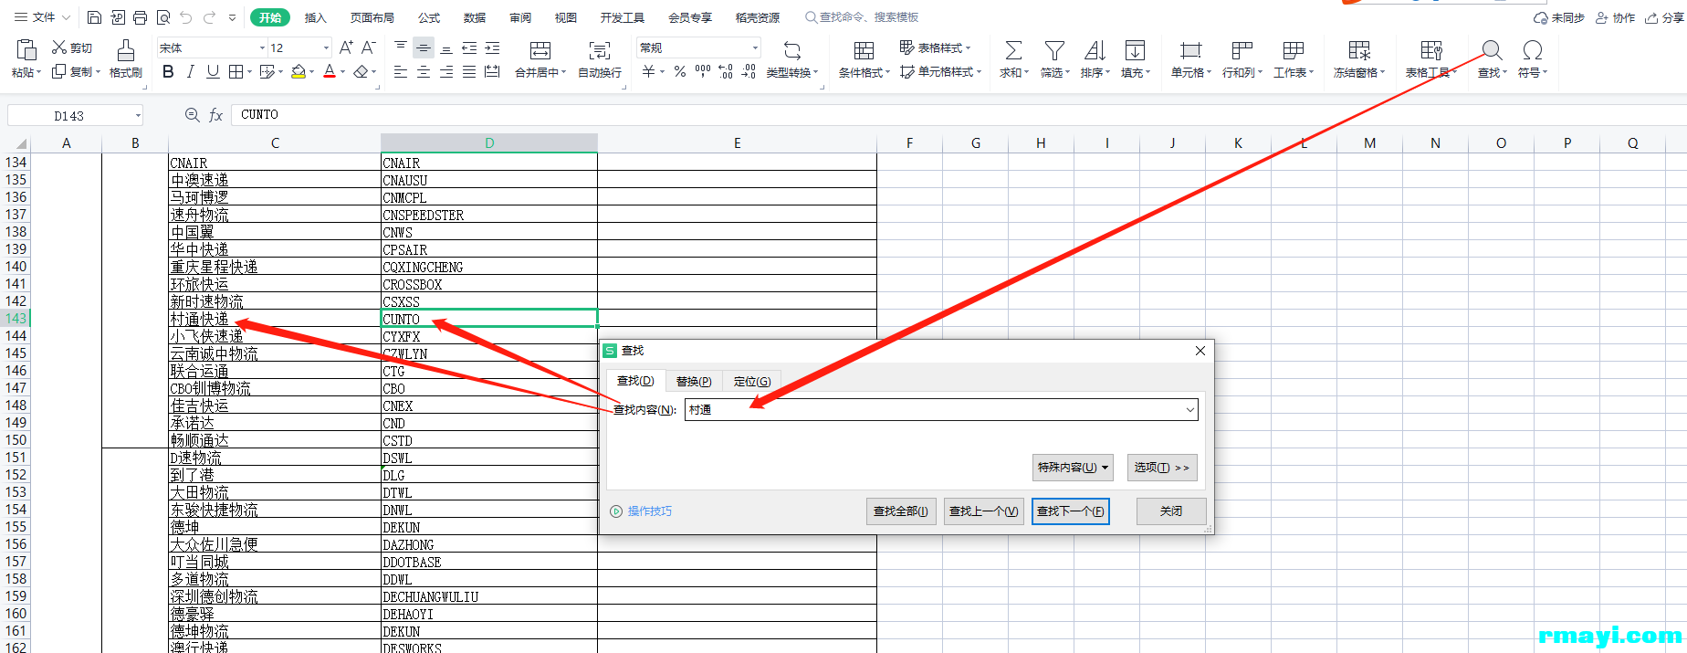Click the Undo arrow icon
This screenshot has height=653, width=1687.
point(186,17)
